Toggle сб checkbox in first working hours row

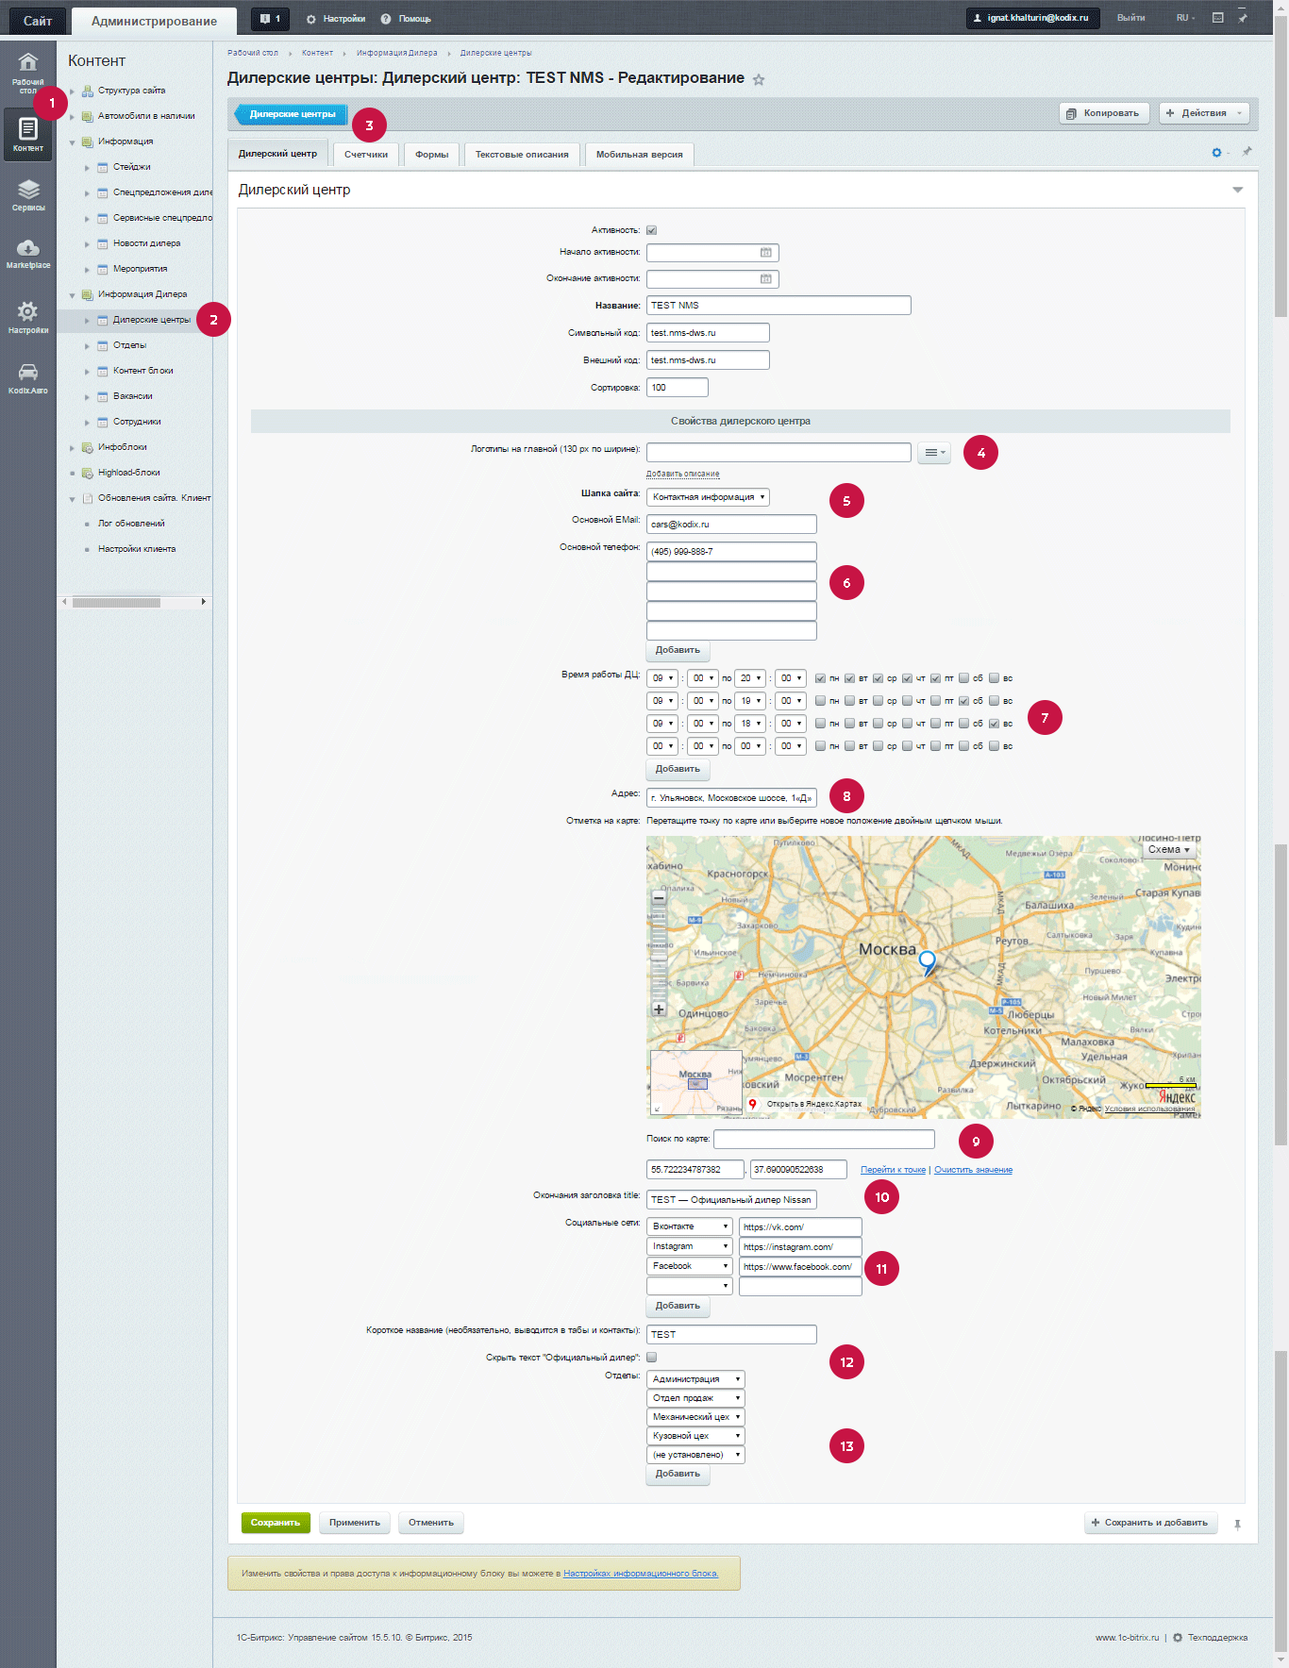pos(963,678)
